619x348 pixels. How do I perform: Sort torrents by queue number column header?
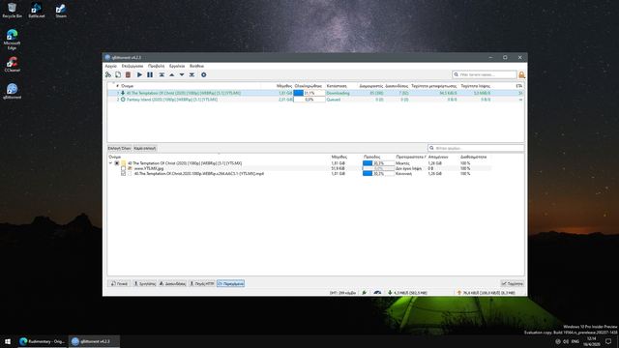pos(117,86)
